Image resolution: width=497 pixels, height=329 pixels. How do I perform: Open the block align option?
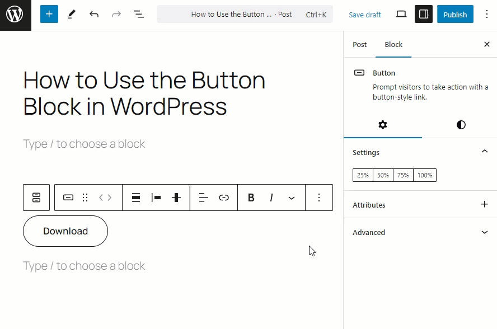coord(136,198)
